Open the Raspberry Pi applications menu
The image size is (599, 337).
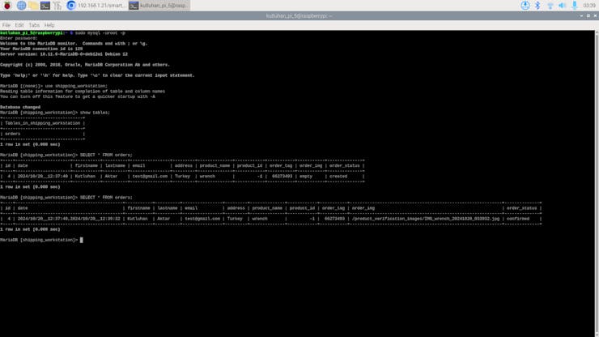click(x=6, y=6)
